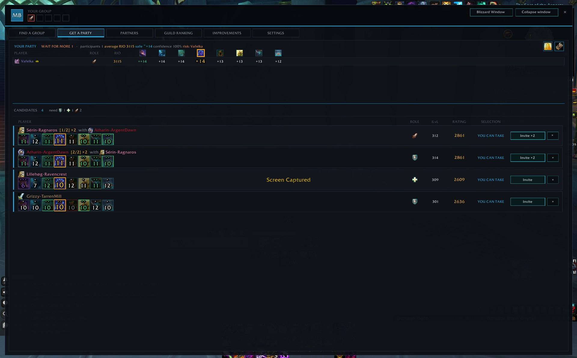Screen dimensions: 577x358
Task: Click the second empty Your Group slot
Action: tap(48, 18)
